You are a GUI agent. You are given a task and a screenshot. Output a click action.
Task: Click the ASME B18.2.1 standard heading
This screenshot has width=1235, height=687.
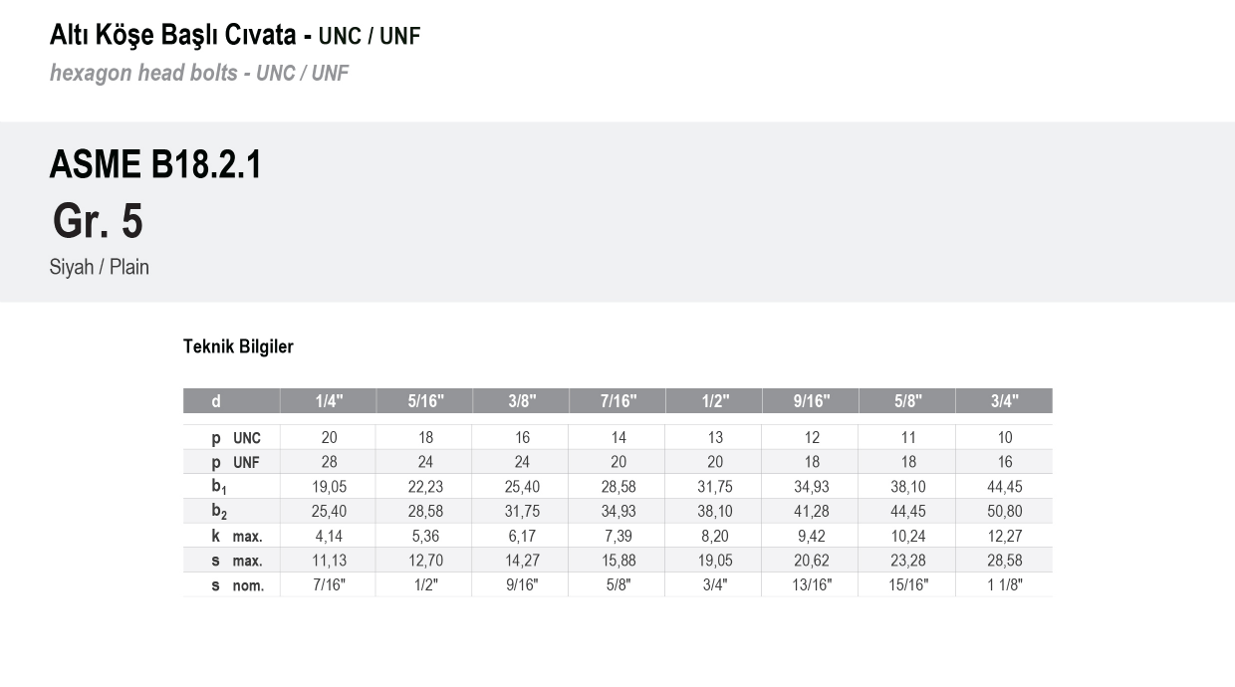[155, 164]
